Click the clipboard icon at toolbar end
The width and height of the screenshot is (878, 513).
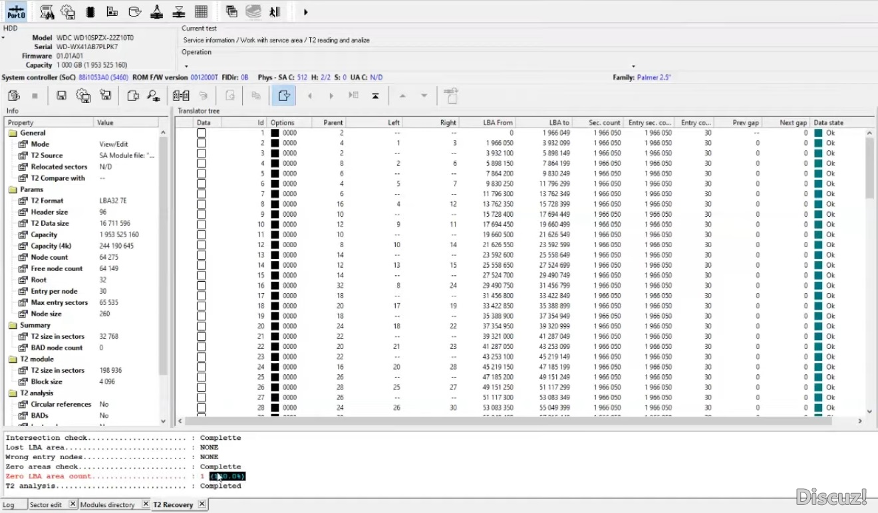[x=451, y=96]
